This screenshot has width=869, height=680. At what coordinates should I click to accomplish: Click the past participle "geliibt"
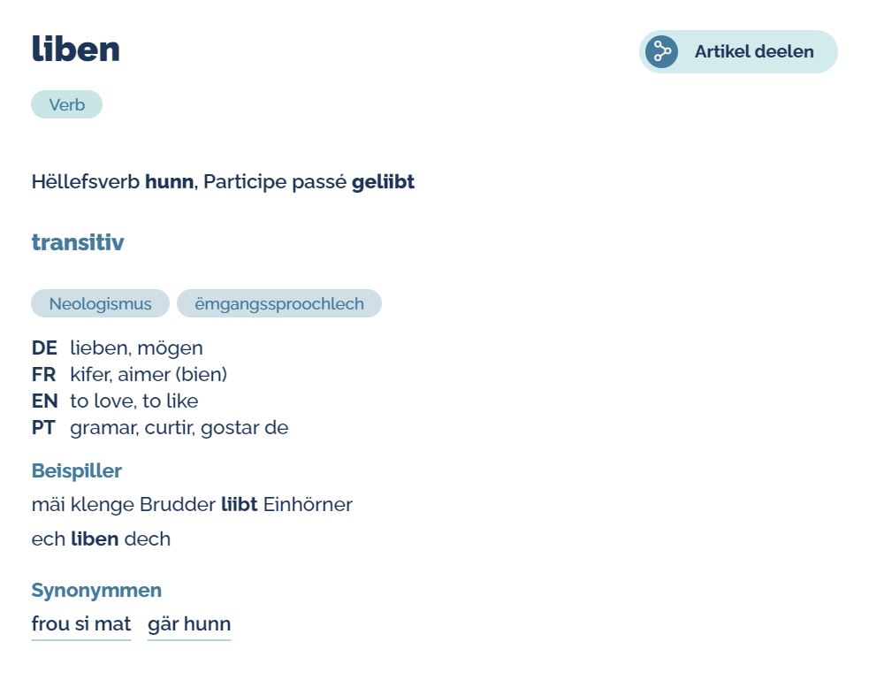click(383, 182)
